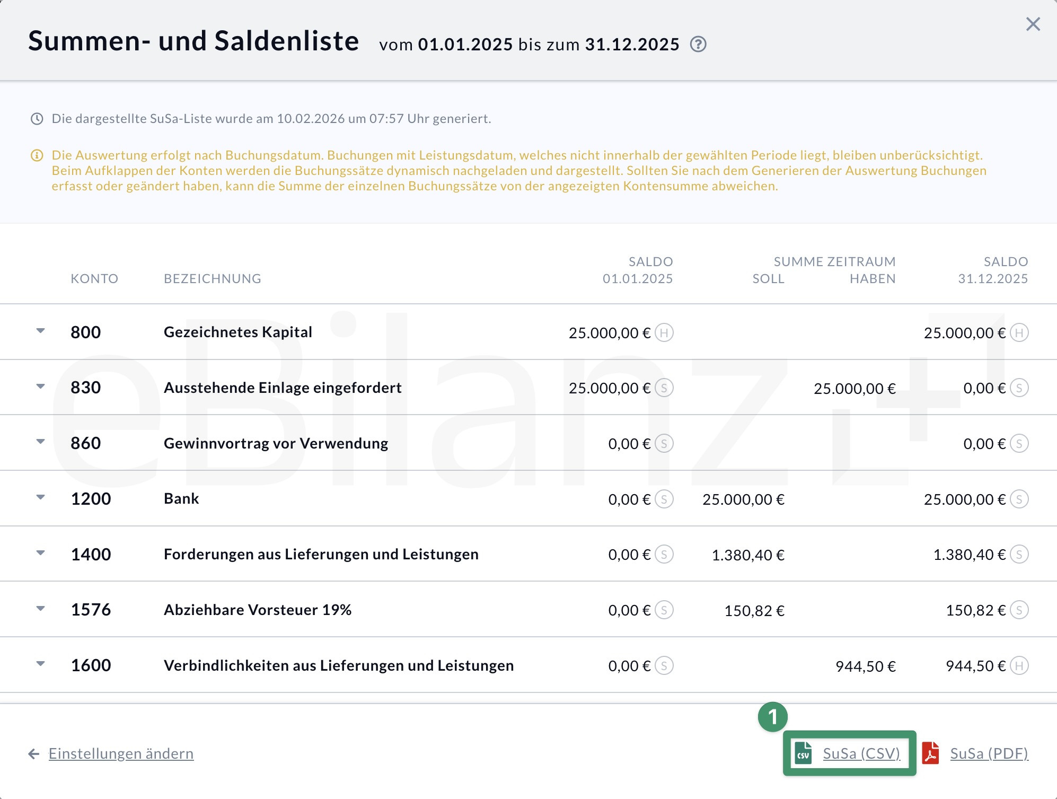Viewport: 1057px width, 799px height.
Task: Click S badge of 830 closing balance
Action: click(1019, 388)
